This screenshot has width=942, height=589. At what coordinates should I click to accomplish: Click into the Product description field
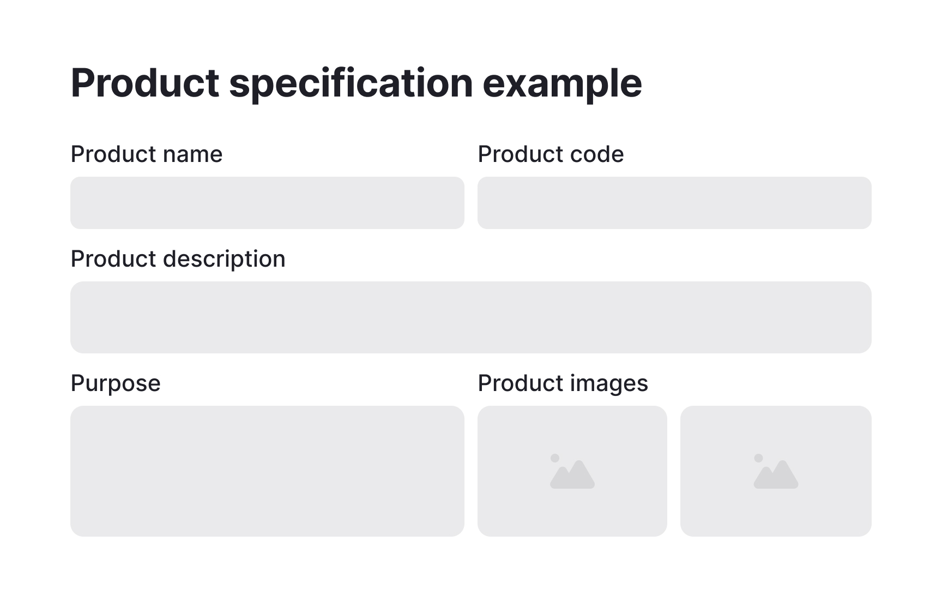tap(470, 317)
